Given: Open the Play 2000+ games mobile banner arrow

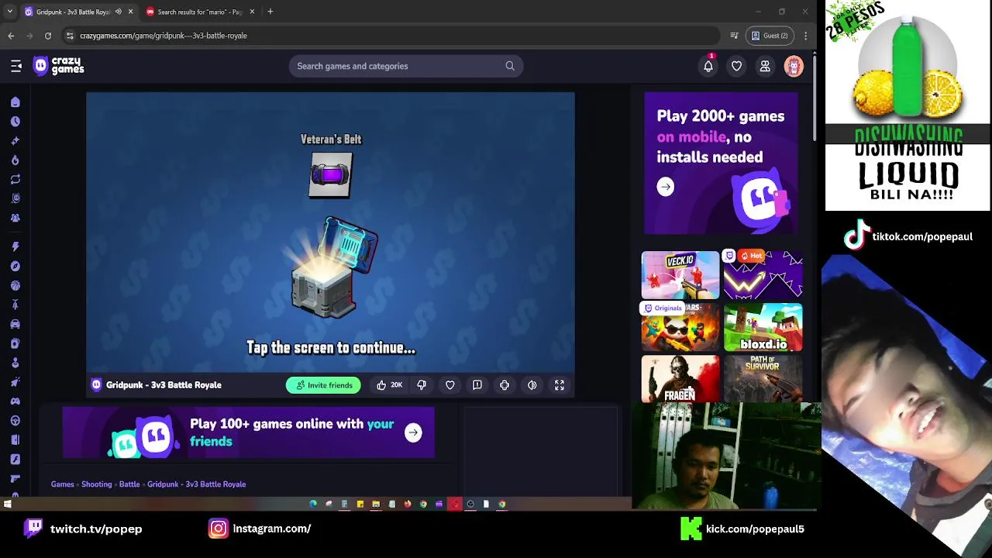Looking at the screenshot, I should [666, 187].
